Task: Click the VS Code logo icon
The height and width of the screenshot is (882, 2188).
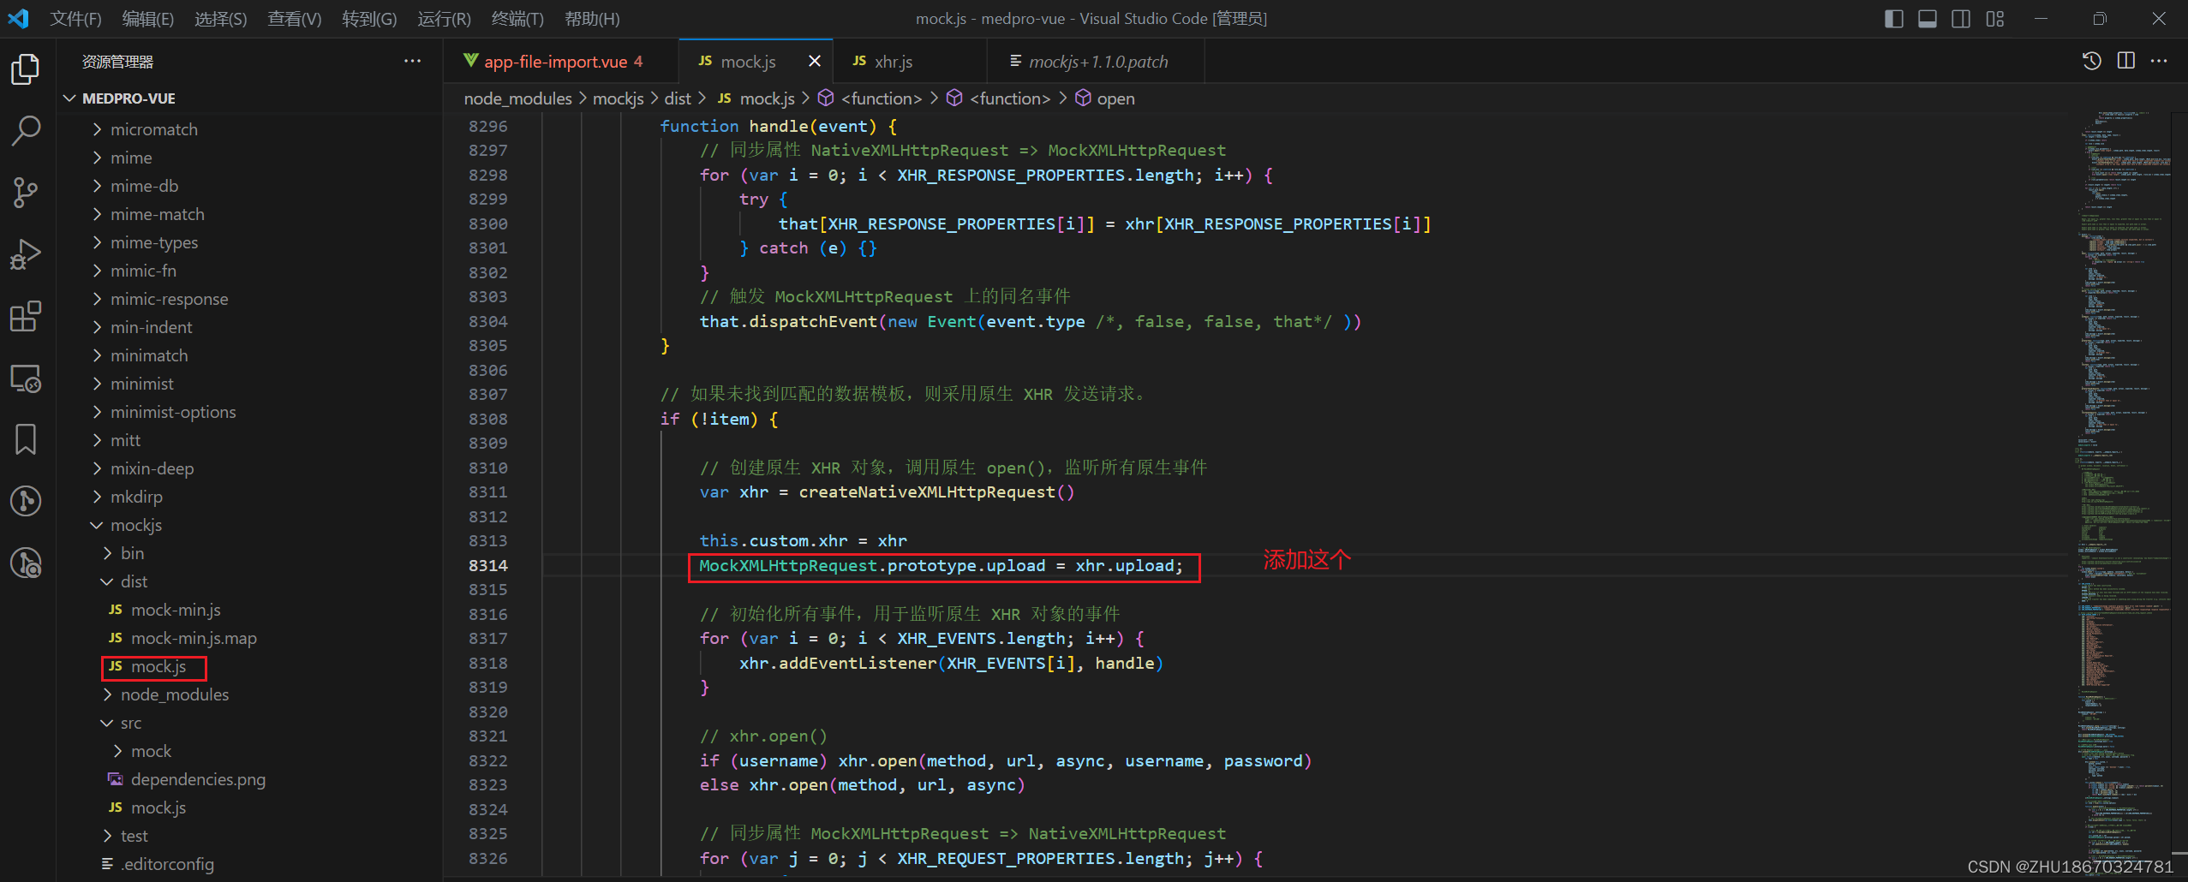Action: pos(18,18)
